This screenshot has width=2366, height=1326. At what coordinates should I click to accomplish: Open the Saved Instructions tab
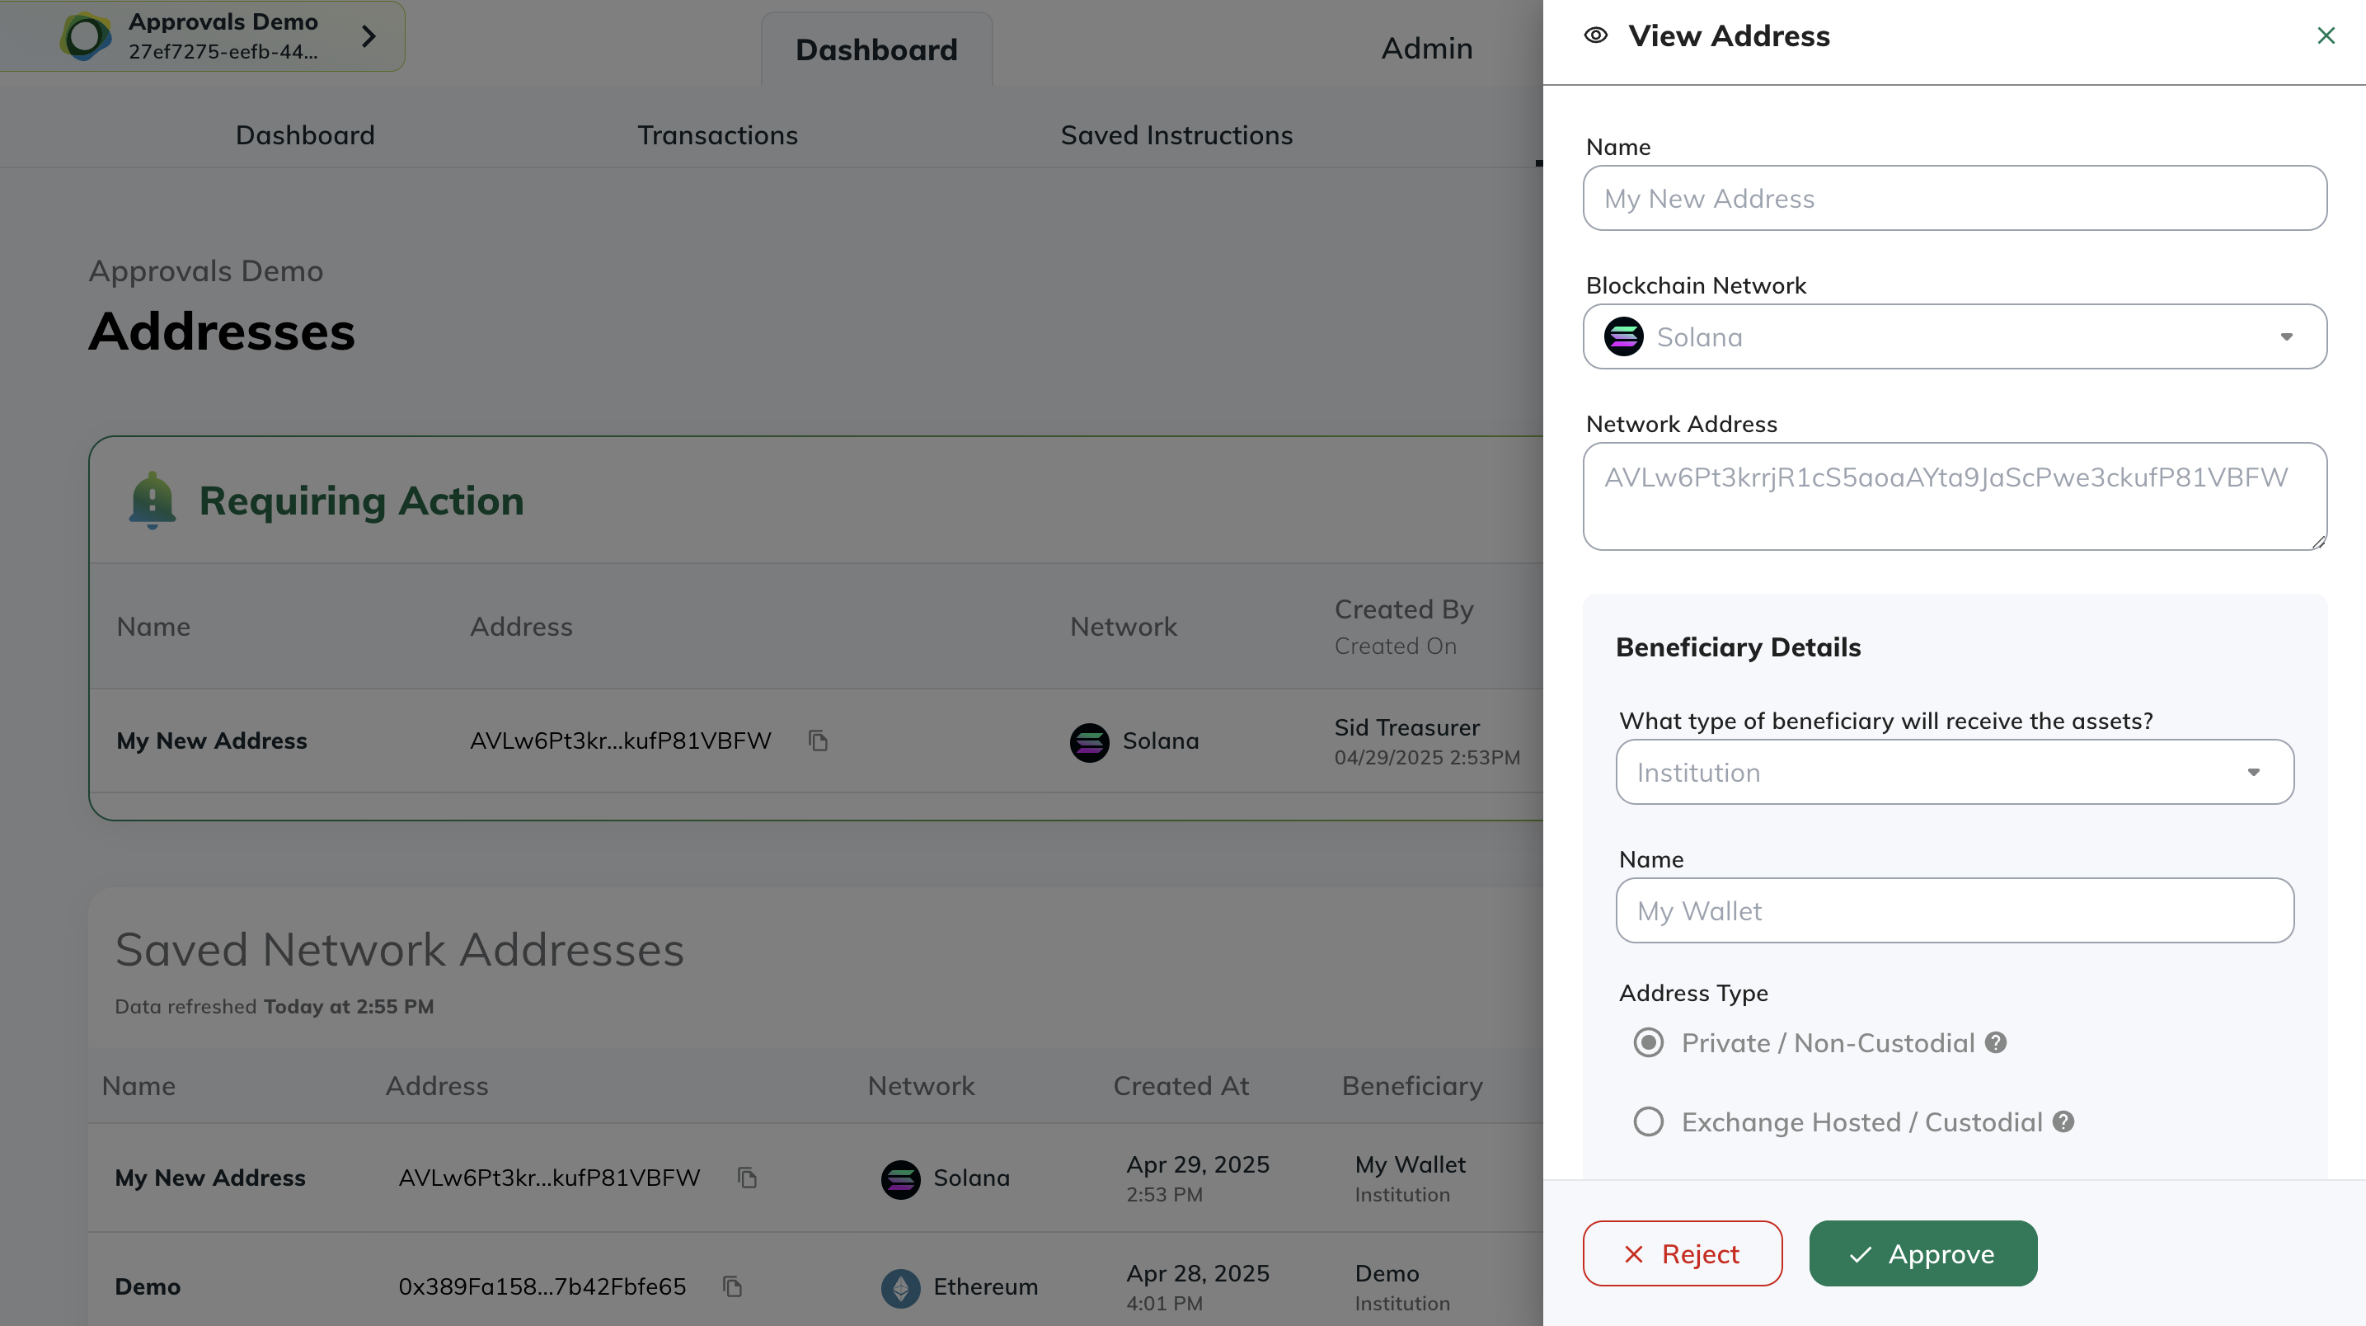coord(1176,135)
